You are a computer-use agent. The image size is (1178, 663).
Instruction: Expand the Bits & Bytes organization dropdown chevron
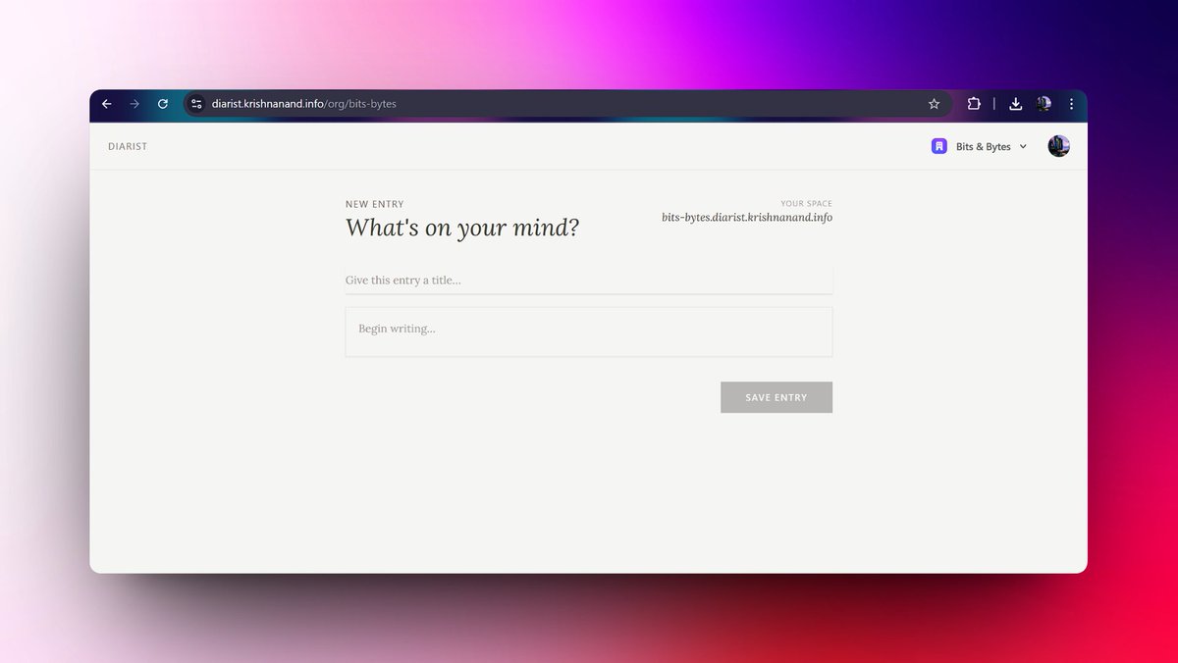click(x=1023, y=146)
